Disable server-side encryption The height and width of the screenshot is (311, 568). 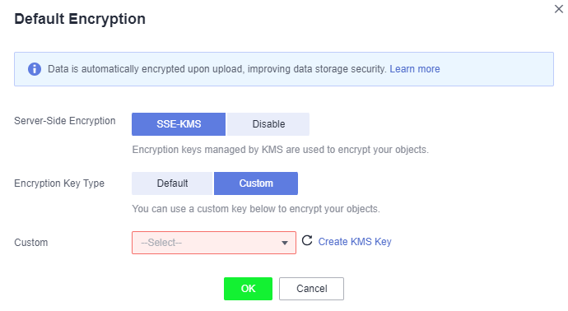[x=268, y=124]
